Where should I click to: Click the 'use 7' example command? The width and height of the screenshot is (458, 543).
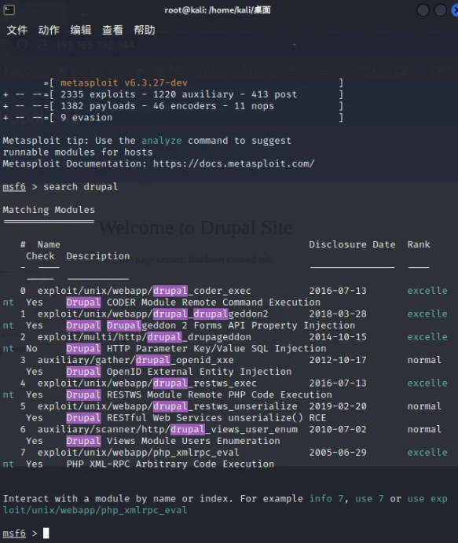click(x=369, y=499)
